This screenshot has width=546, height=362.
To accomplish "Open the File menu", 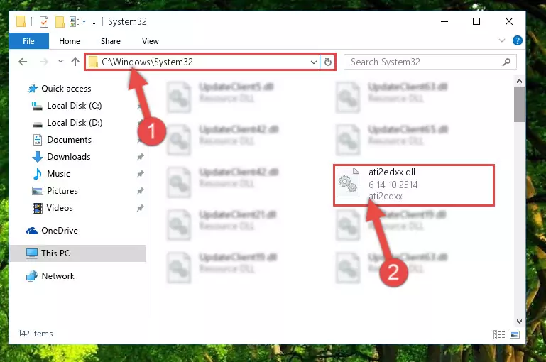I will [28, 41].
